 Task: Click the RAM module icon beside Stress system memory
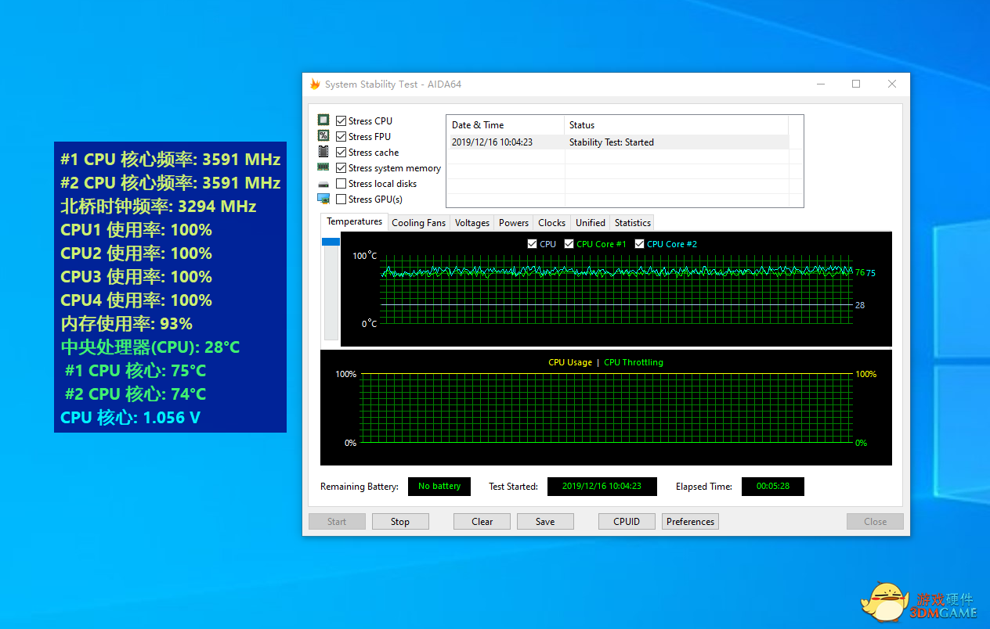tap(323, 167)
